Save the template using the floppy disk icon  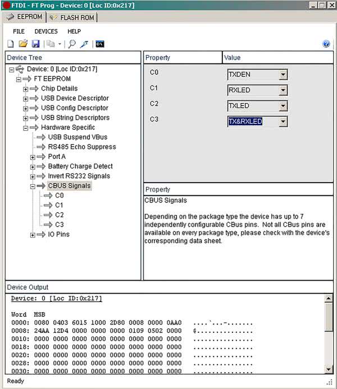click(x=35, y=44)
